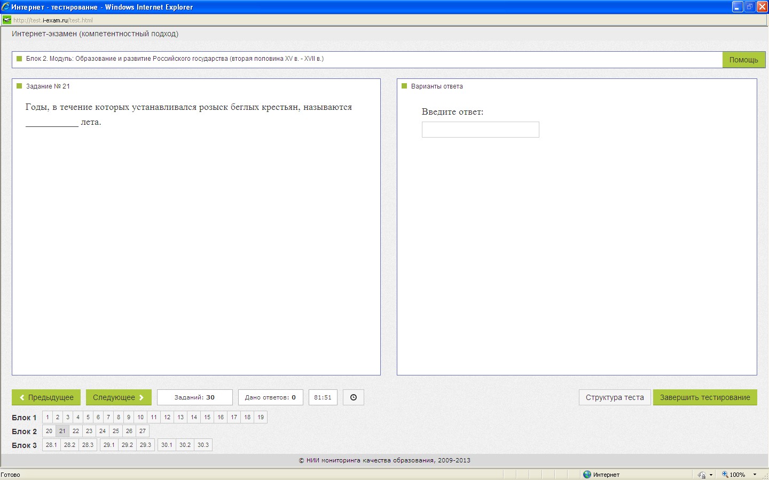Click the address bar URL

coord(53,20)
